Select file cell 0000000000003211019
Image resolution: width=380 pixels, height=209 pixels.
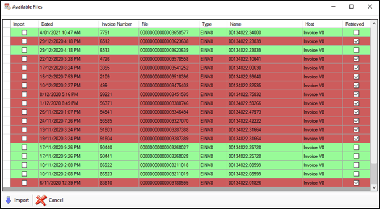168,174
